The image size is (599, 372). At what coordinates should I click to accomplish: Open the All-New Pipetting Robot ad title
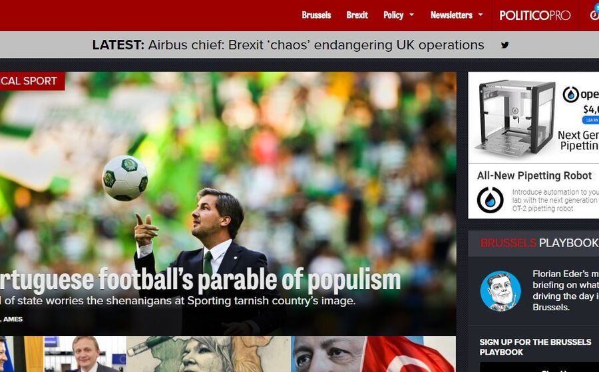pos(534,176)
